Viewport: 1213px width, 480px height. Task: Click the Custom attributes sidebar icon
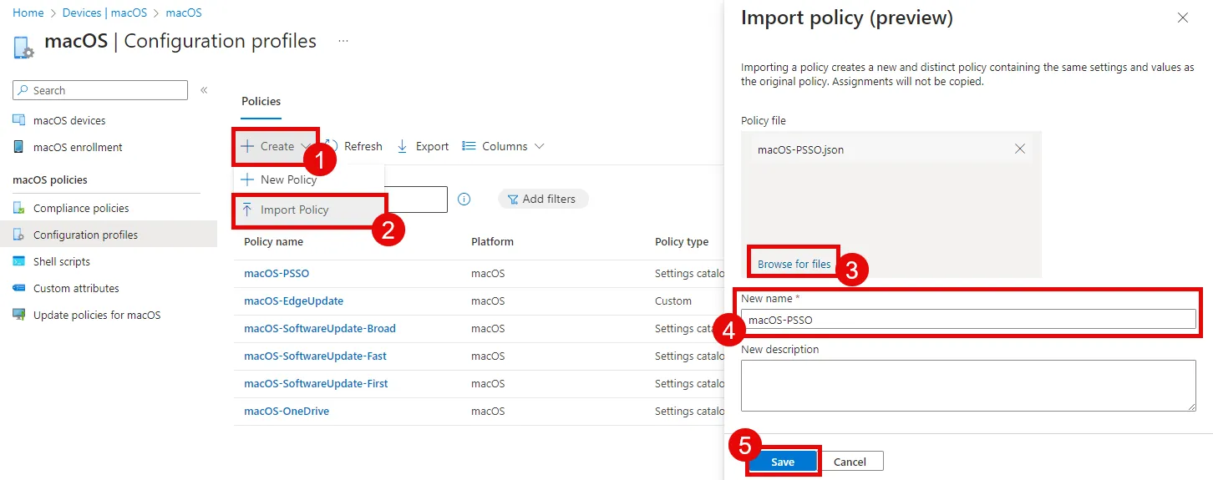coord(18,288)
